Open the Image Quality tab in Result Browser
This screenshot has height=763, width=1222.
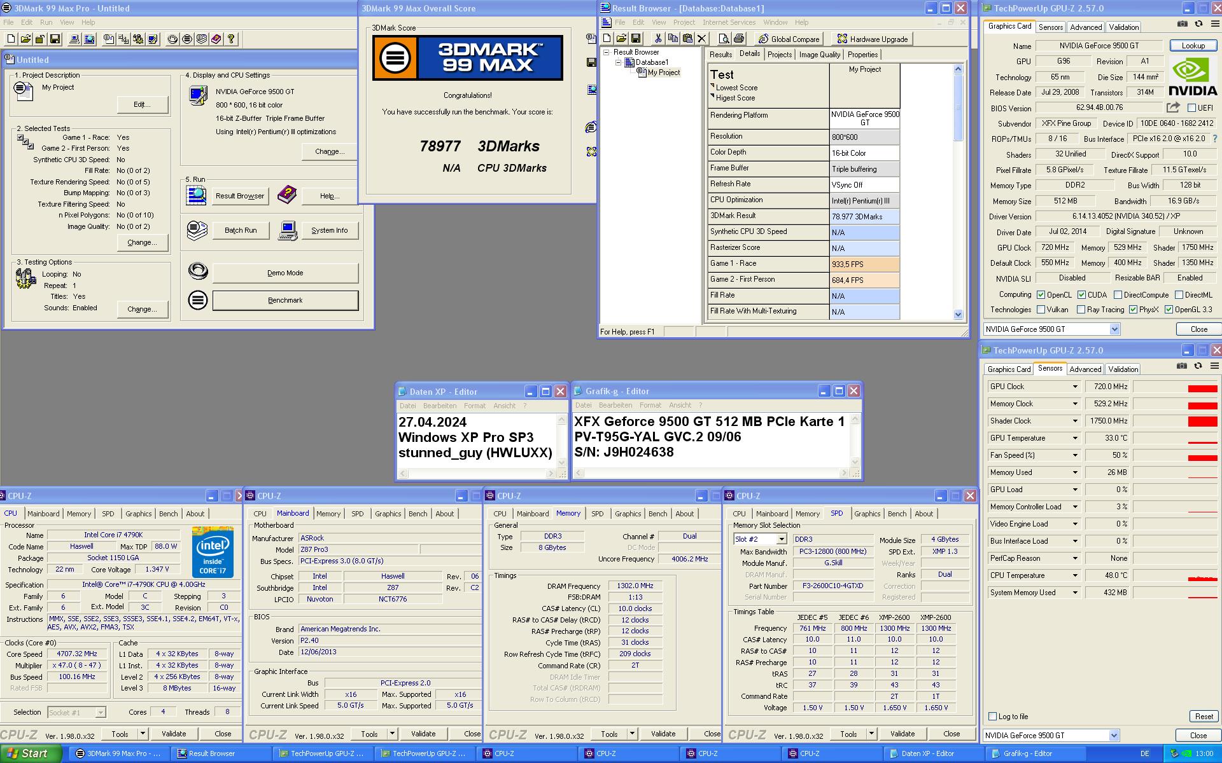(x=820, y=55)
